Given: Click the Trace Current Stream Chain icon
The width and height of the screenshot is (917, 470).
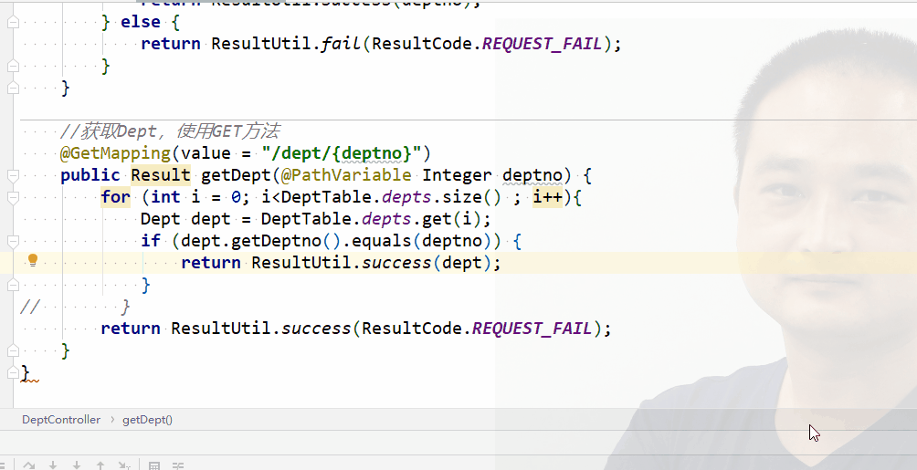Looking at the screenshot, I should (x=178, y=465).
